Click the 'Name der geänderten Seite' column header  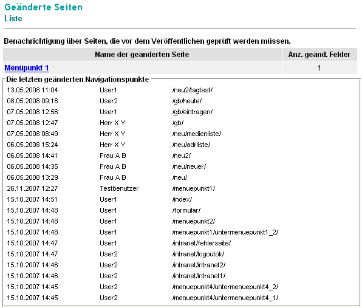(142, 55)
